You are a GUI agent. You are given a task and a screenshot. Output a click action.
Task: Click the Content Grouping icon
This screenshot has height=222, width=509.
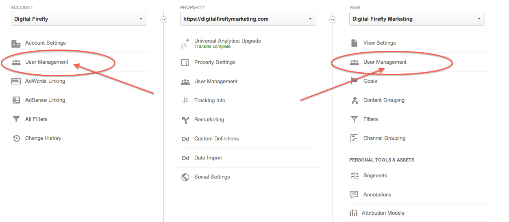[354, 100]
